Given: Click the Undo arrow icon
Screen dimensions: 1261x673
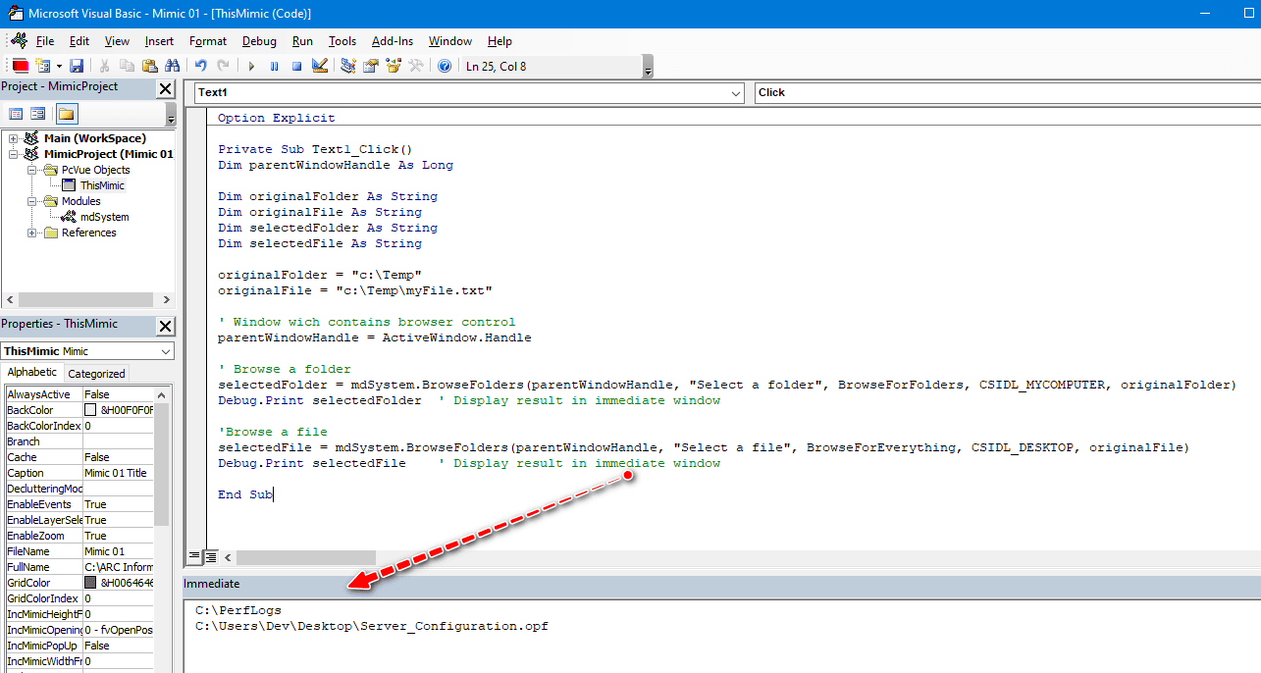Looking at the screenshot, I should coord(201,66).
